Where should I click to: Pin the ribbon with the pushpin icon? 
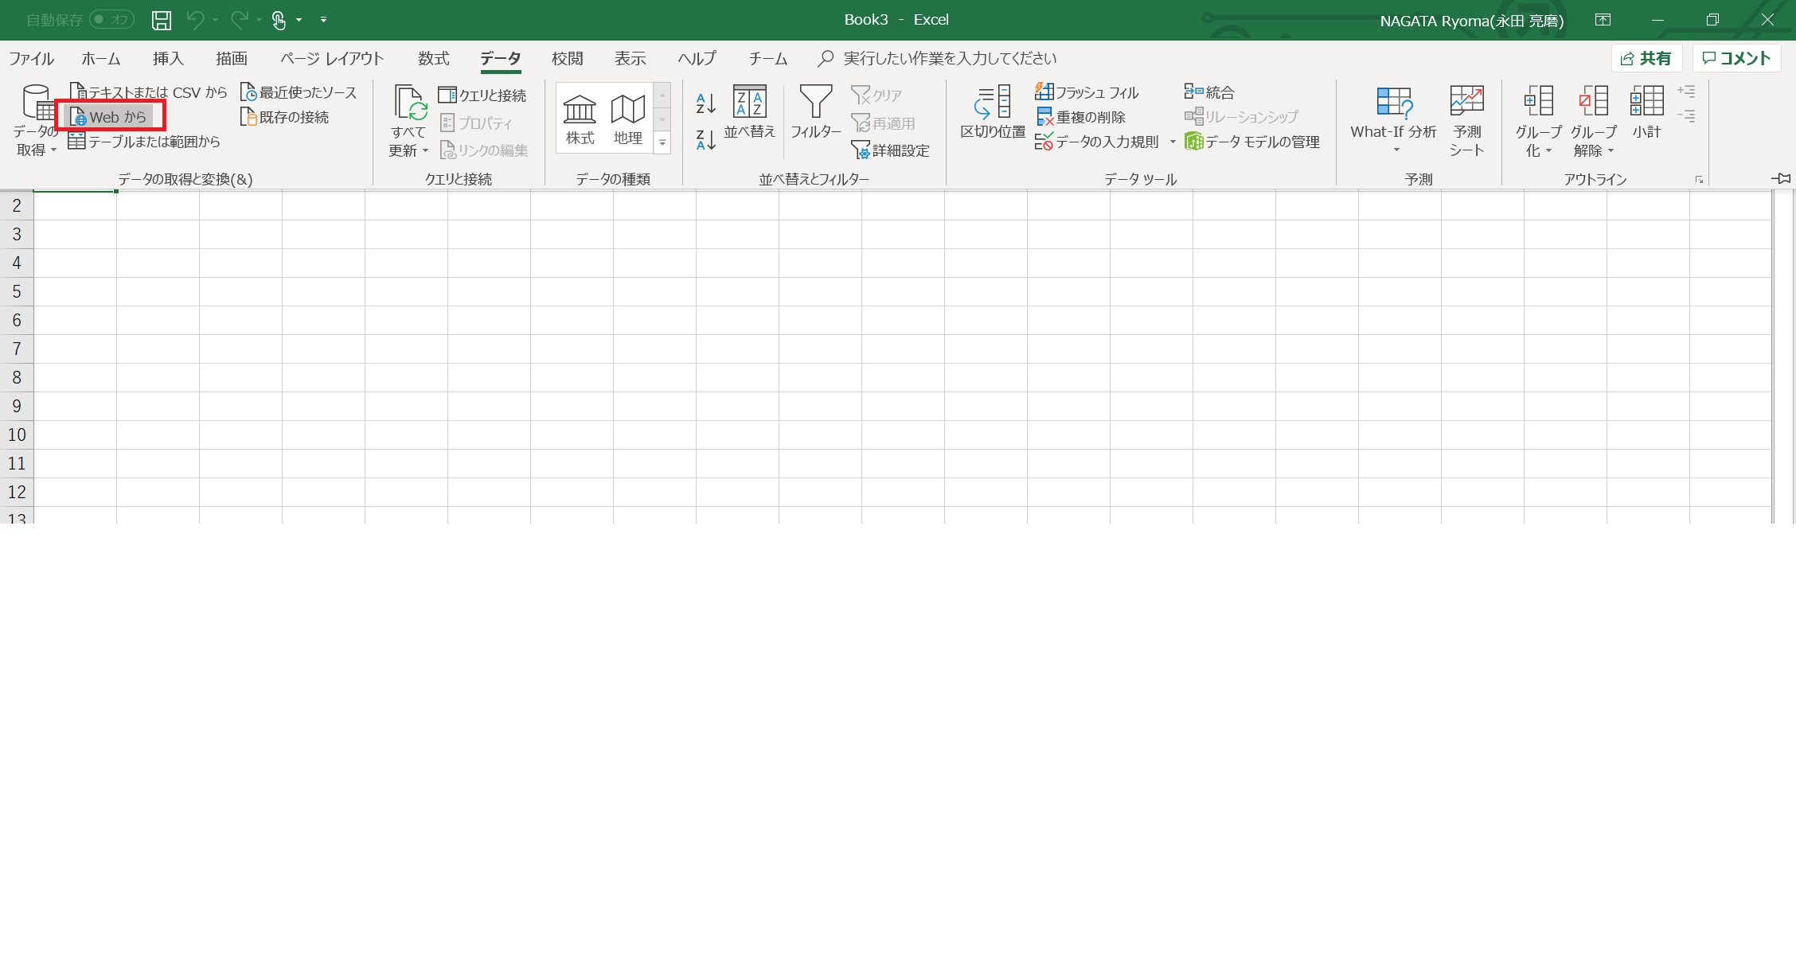tap(1781, 178)
